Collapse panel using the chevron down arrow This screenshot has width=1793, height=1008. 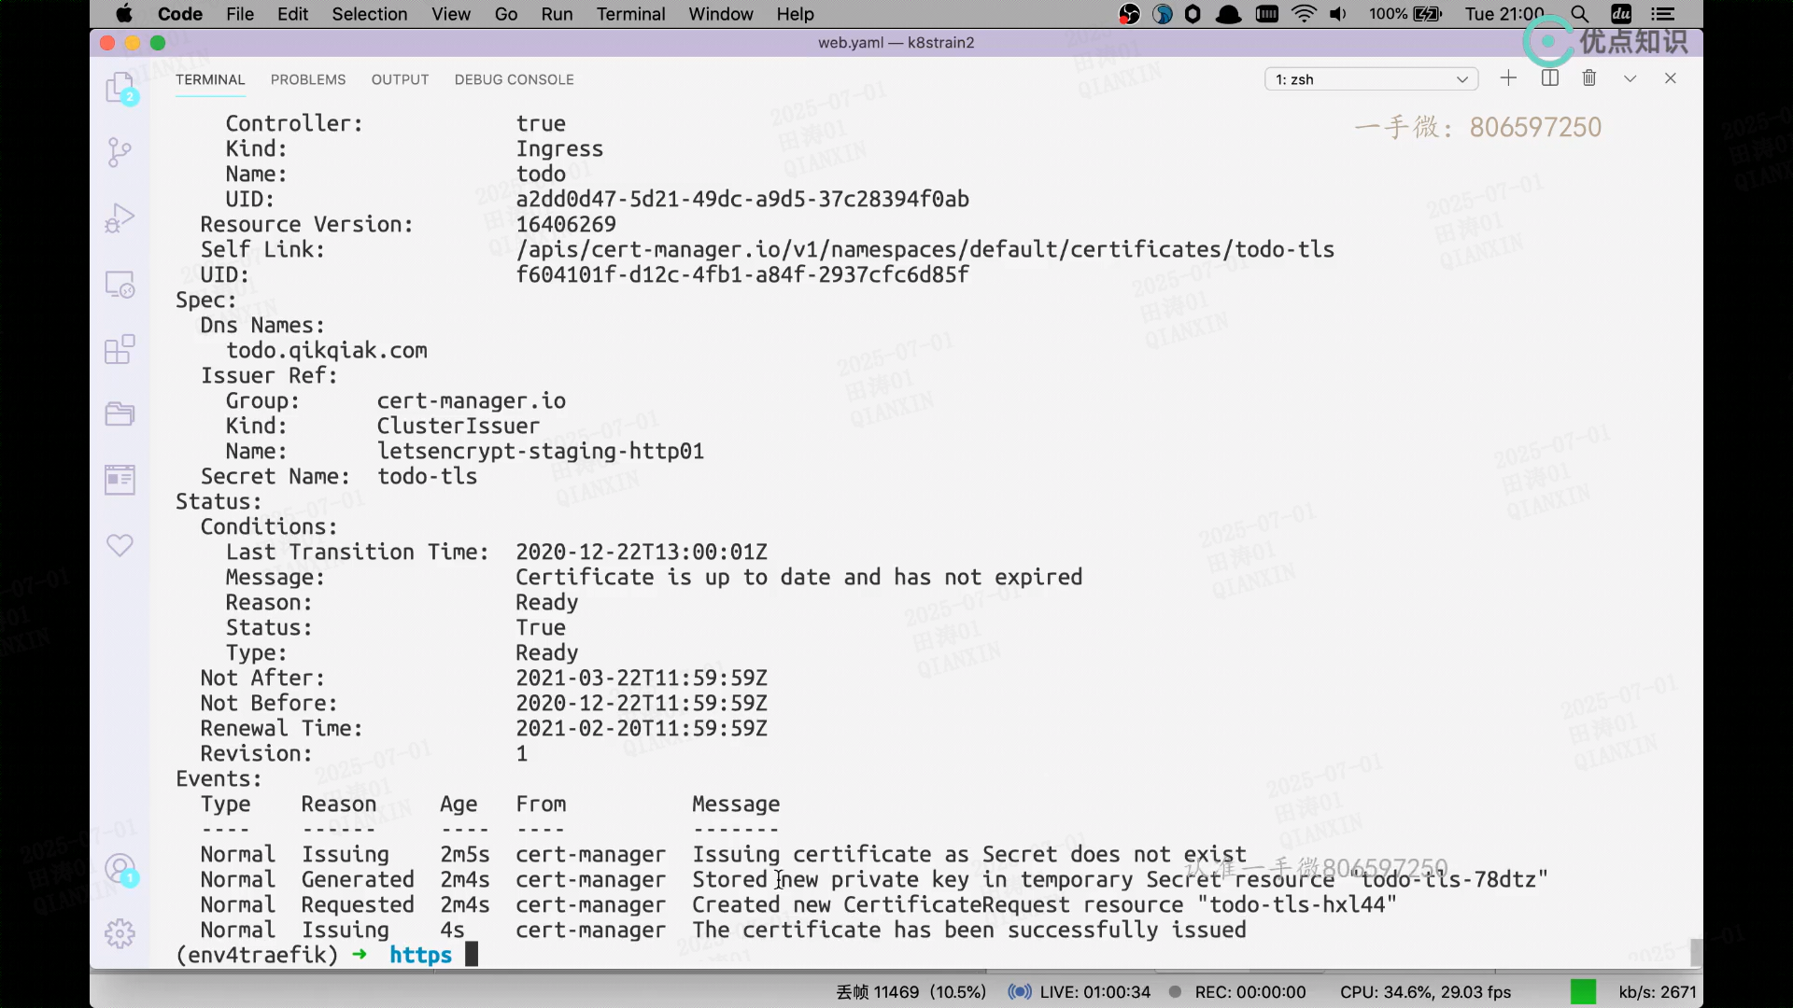[x=1630, y=78]
